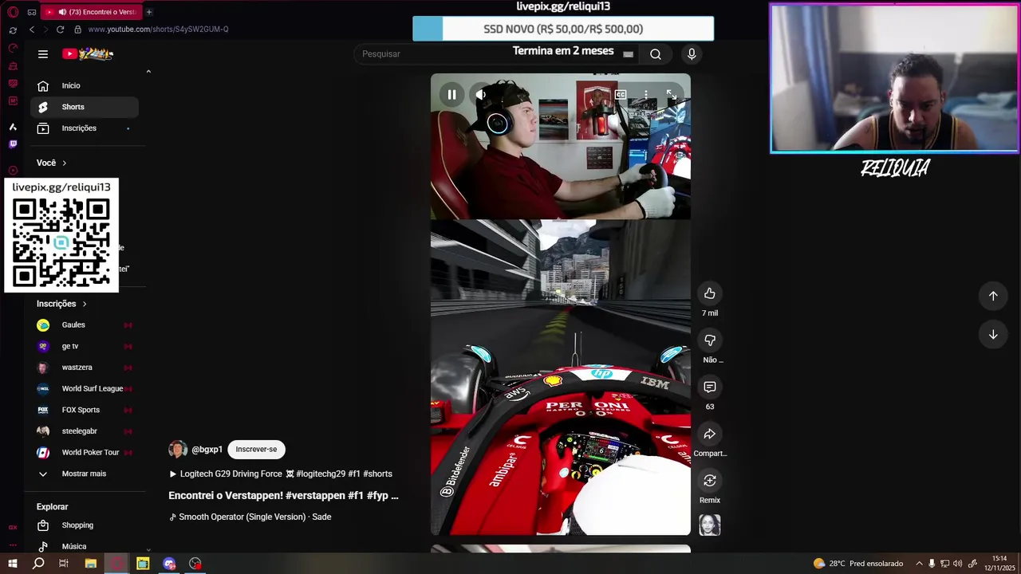
Task: Start voice search with the microphone icon
Action: 692,54
